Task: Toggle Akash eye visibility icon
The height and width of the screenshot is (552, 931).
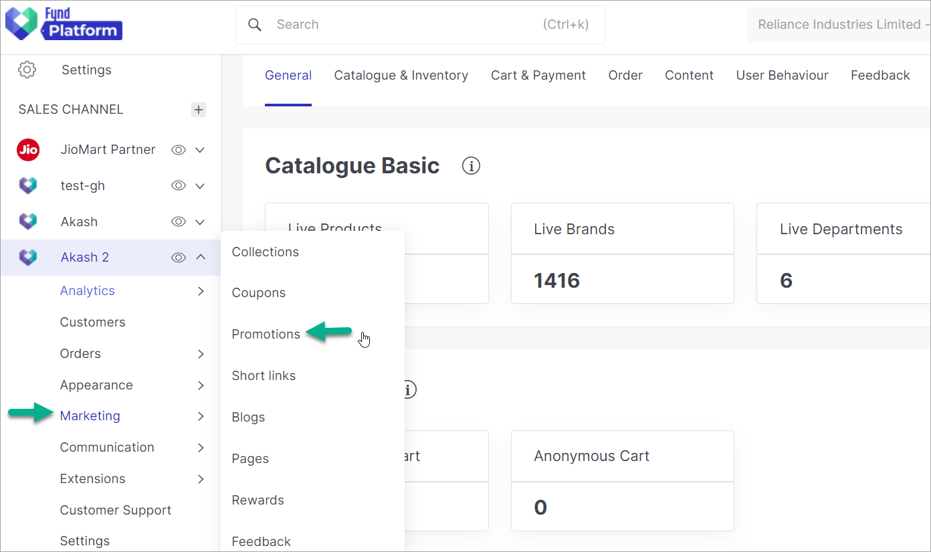Action: 179,221
